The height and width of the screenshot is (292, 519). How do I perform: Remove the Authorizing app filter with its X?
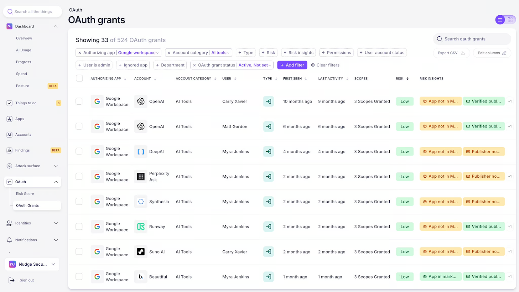point(80,53)
